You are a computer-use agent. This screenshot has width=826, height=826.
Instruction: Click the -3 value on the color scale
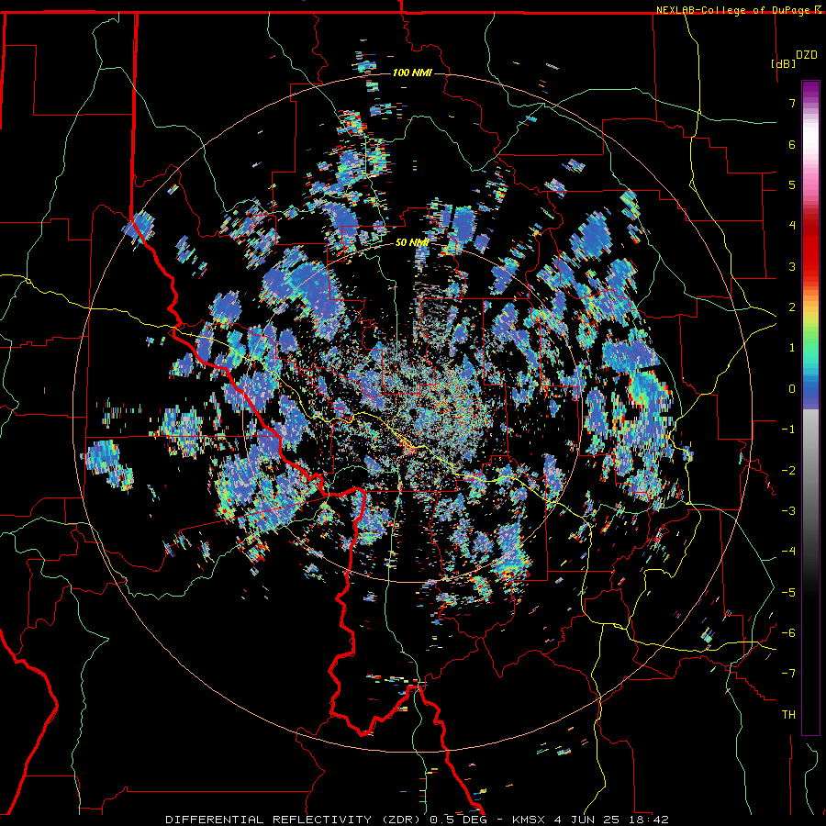(x=788, y=511)
